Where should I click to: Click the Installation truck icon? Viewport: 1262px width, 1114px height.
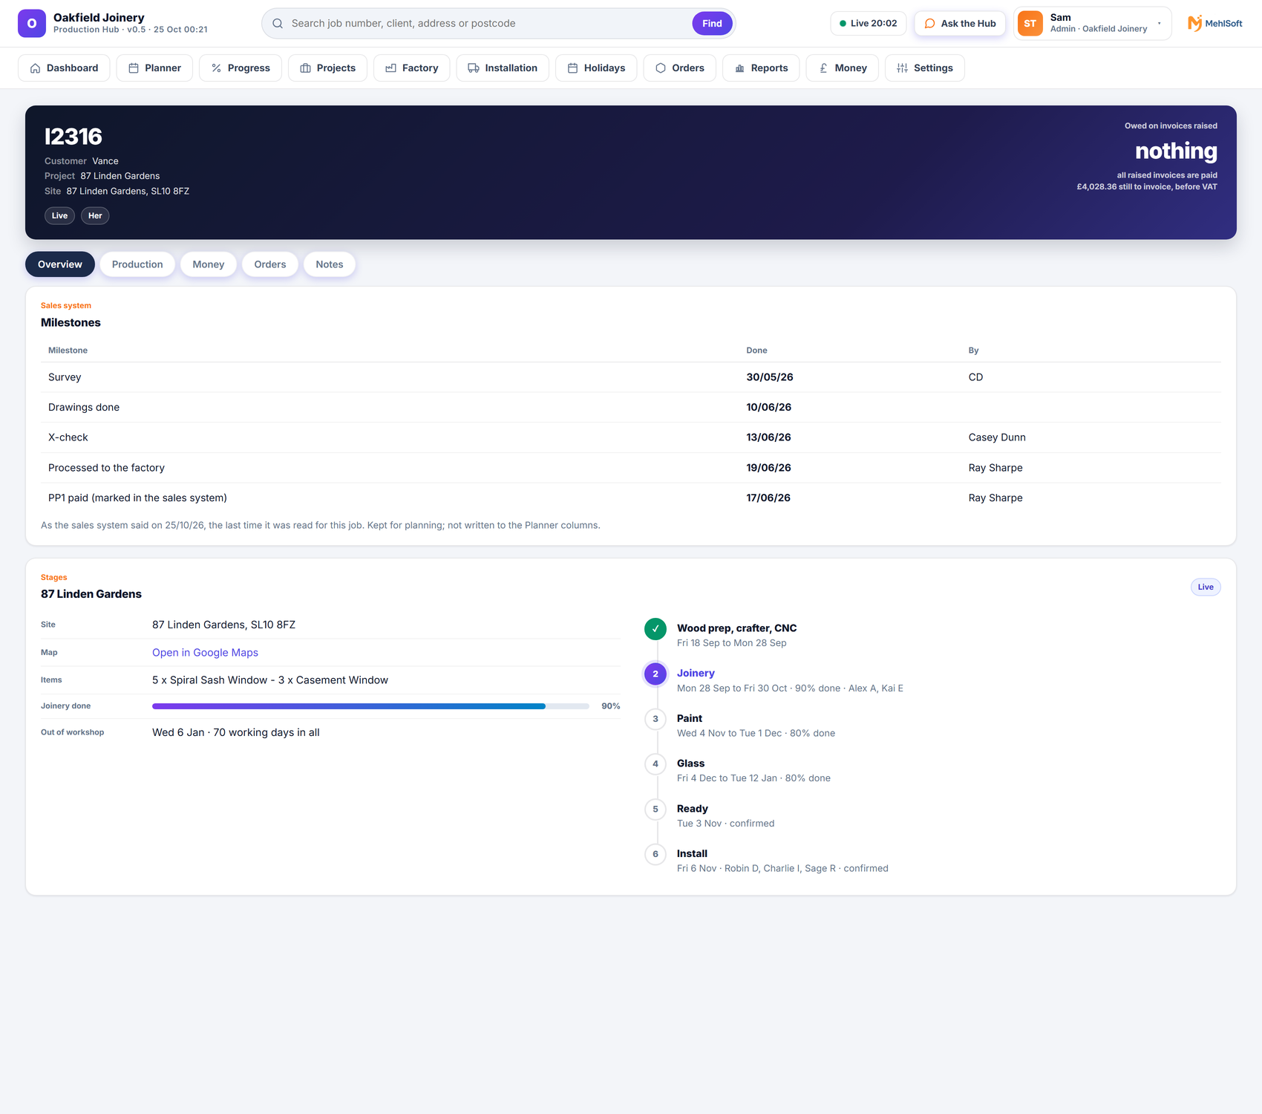point(474,68)
